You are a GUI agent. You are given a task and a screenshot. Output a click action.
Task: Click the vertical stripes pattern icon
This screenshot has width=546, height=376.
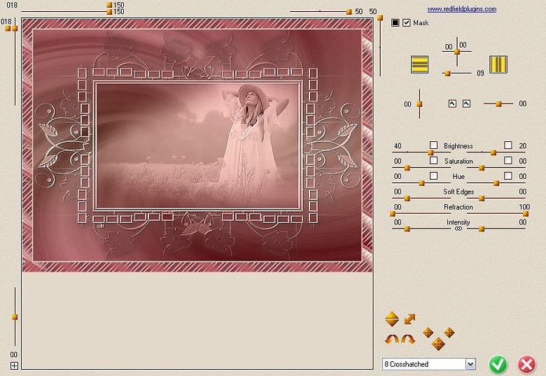pyautogui.click(x=498, y=64)
